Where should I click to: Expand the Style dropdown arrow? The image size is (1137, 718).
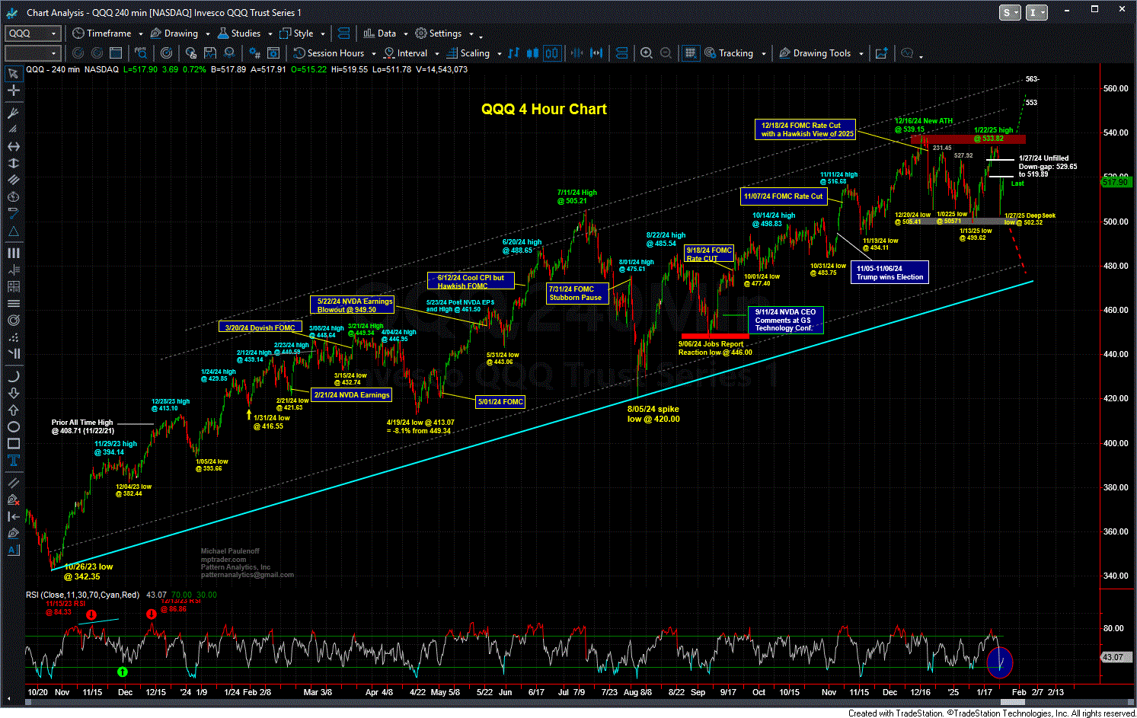(323, 34)
